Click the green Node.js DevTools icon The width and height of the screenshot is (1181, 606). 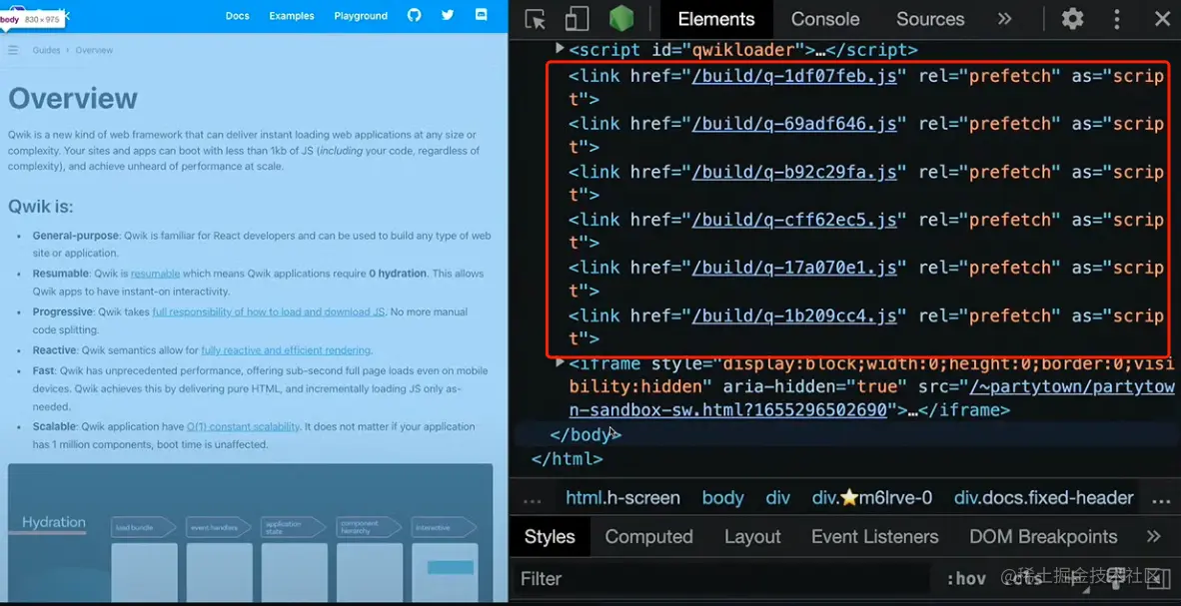(621, 19)
